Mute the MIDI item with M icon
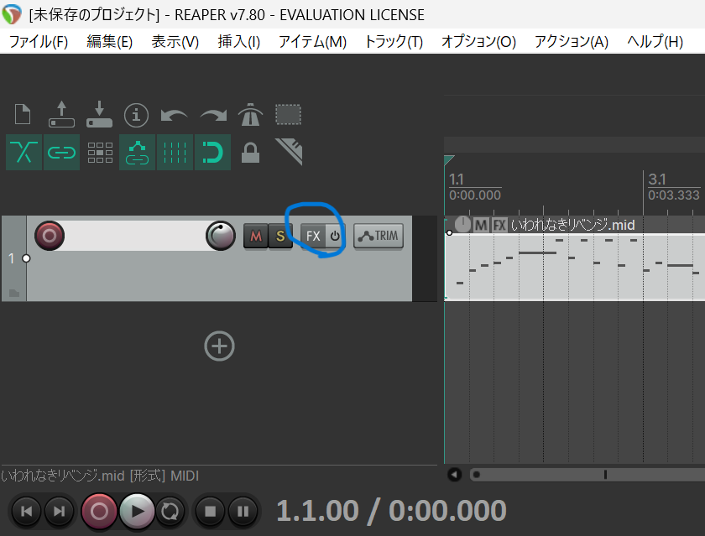This screenshot has height=536, width=705. point(481,225)
